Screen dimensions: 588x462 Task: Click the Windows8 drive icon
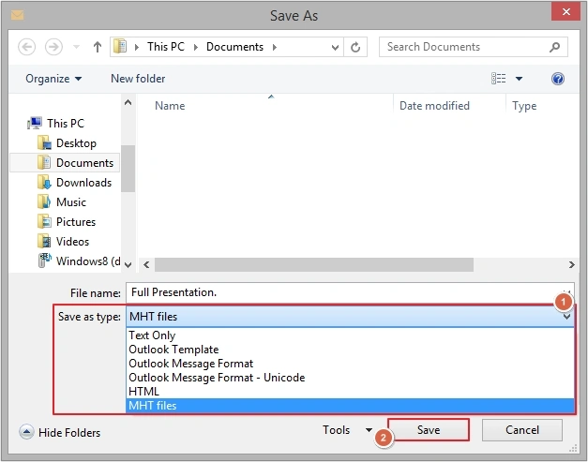pos(45,261)
